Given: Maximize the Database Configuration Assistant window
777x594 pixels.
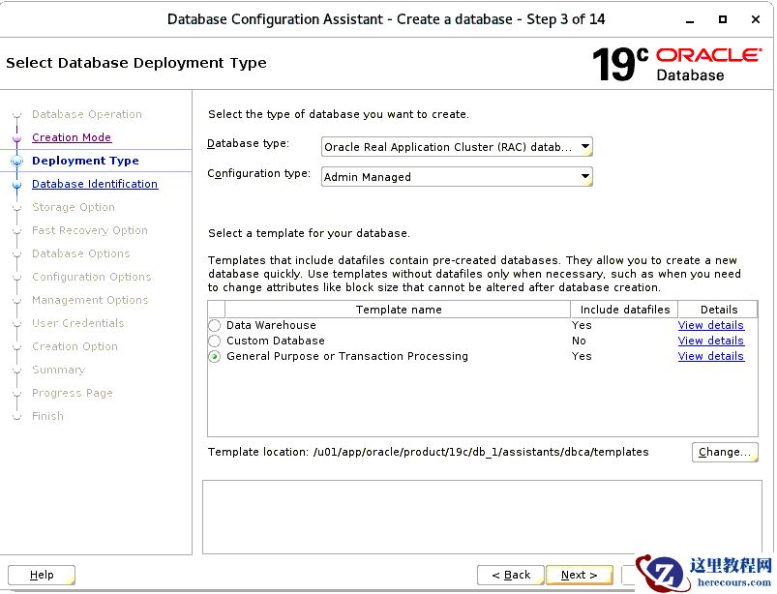Looking at the screenshot, I should click(723, 19).
